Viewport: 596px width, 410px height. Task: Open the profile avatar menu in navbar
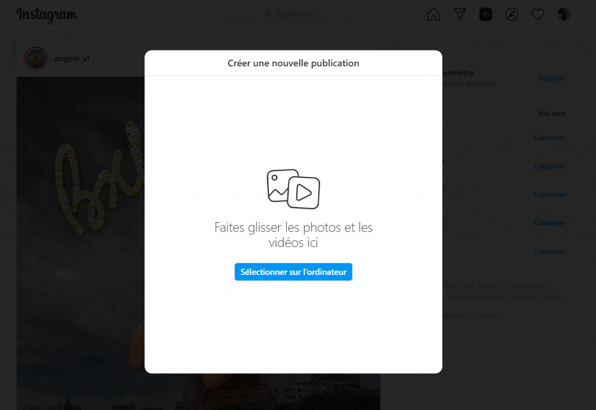pyautogui.click(x=563, y=15)
